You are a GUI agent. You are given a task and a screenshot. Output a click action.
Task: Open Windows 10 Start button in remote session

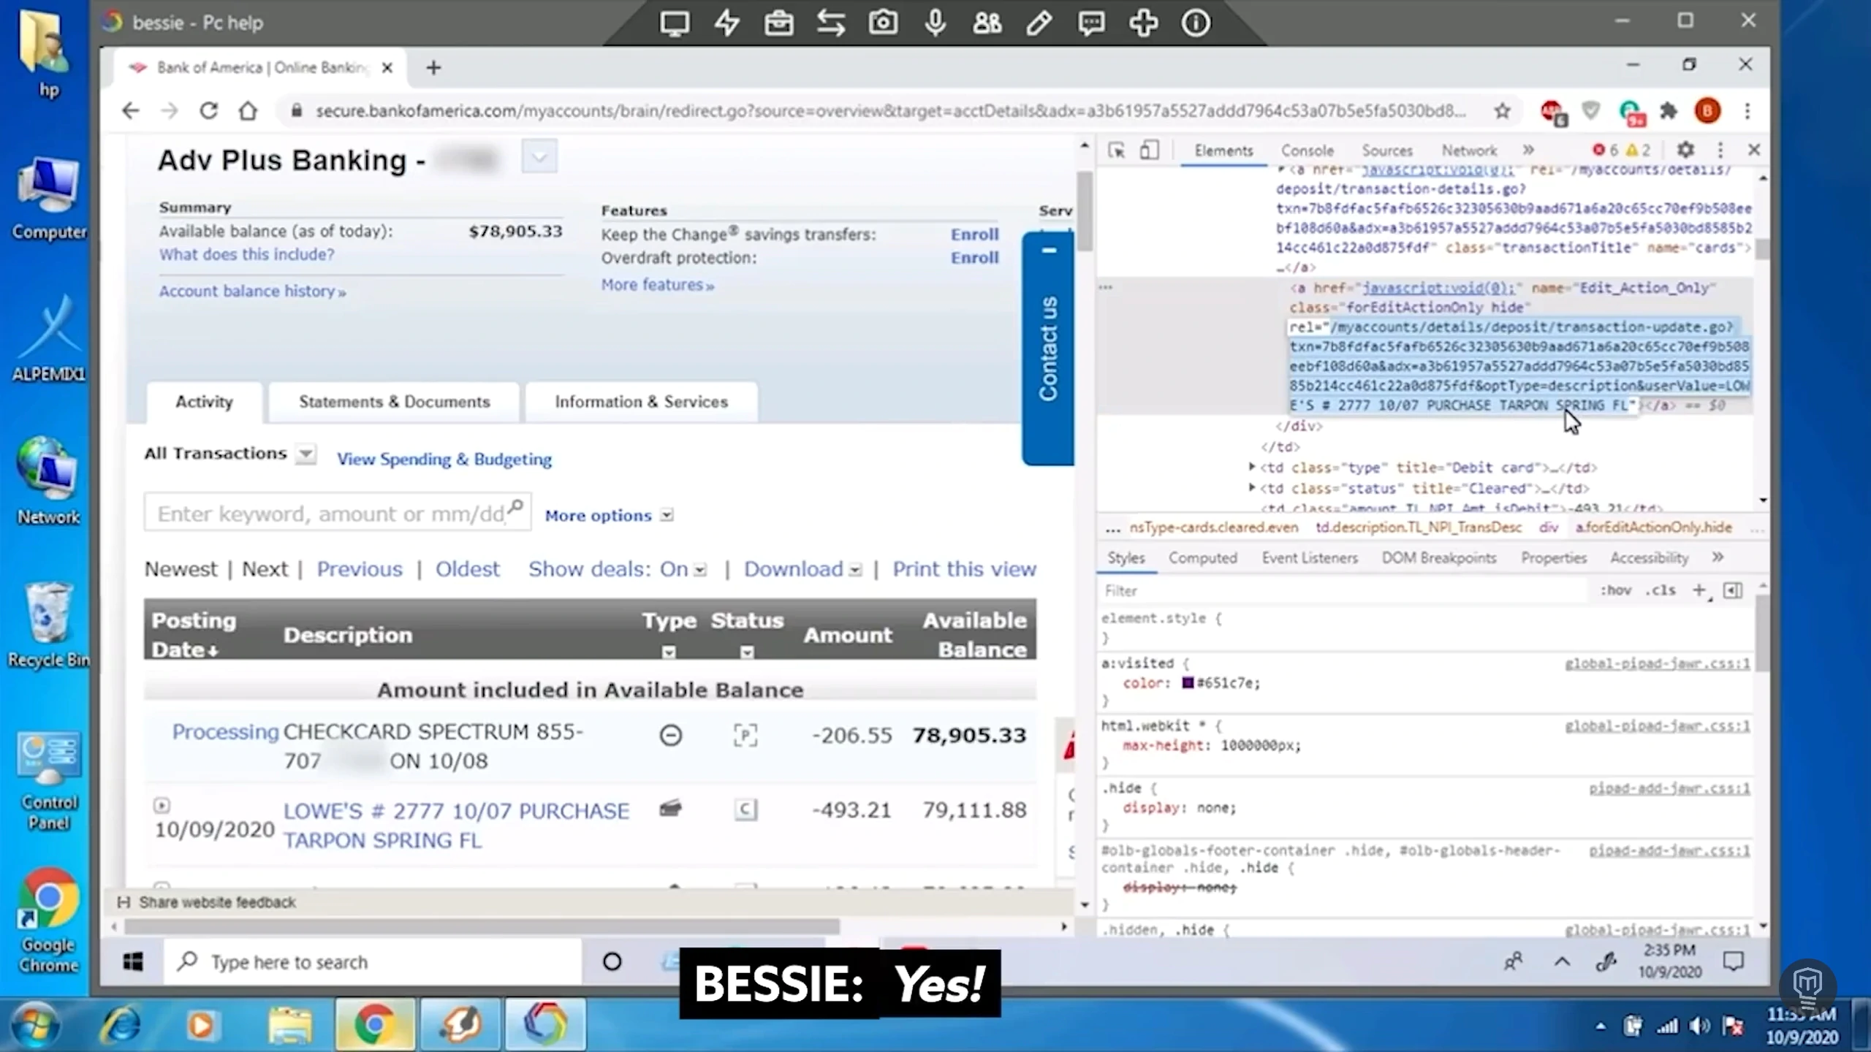tap(133, 962)
